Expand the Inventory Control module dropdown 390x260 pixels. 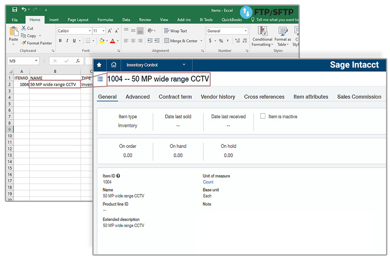[x=184, y=65]
